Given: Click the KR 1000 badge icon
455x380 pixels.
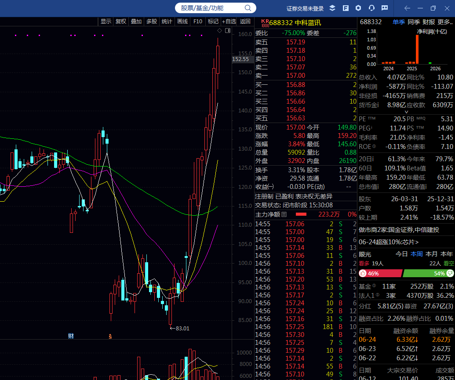Looking at the screenshot, I should 265,23.
